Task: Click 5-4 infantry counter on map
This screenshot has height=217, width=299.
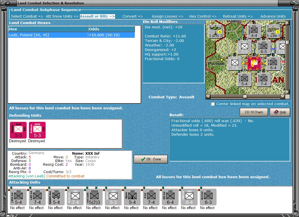Action: click(245, 80)
